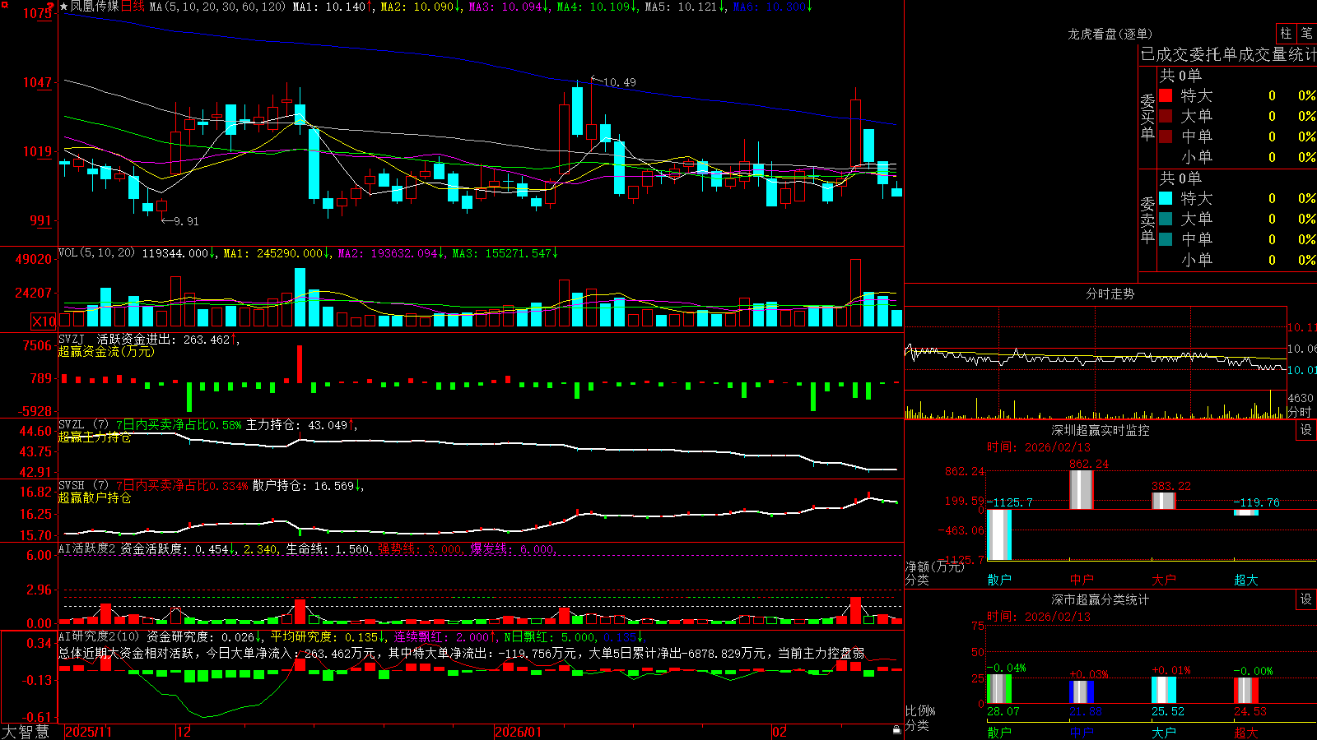This screenshot has width=1317, height=740.
Task: Click the teal 中单 sell order swatch
Action: 1166,239
